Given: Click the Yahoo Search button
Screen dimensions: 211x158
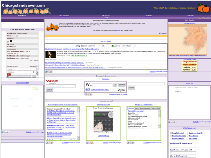Looking at the screenshot, I should pyautogui.click(x=49, y=90).
